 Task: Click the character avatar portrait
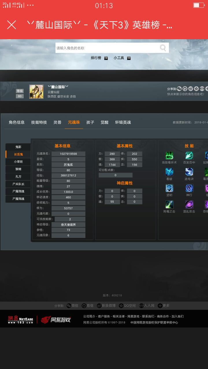(x=36, y=92)
